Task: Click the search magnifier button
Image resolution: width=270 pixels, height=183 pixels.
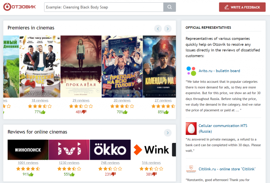Action: click(x=170, y=7)
